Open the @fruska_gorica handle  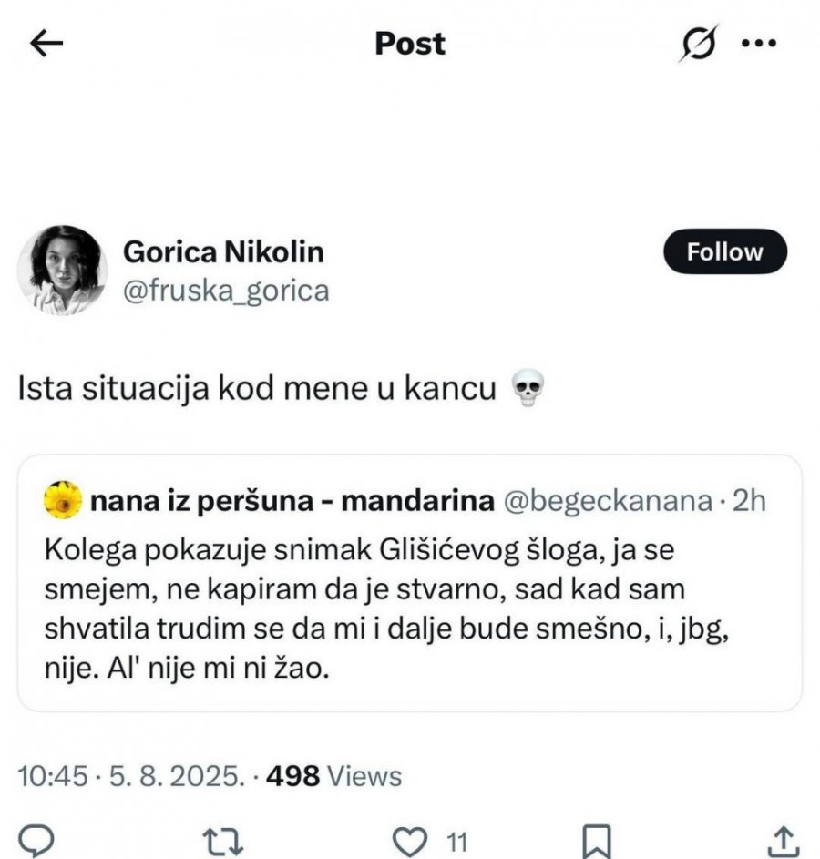tap(225, 291)
